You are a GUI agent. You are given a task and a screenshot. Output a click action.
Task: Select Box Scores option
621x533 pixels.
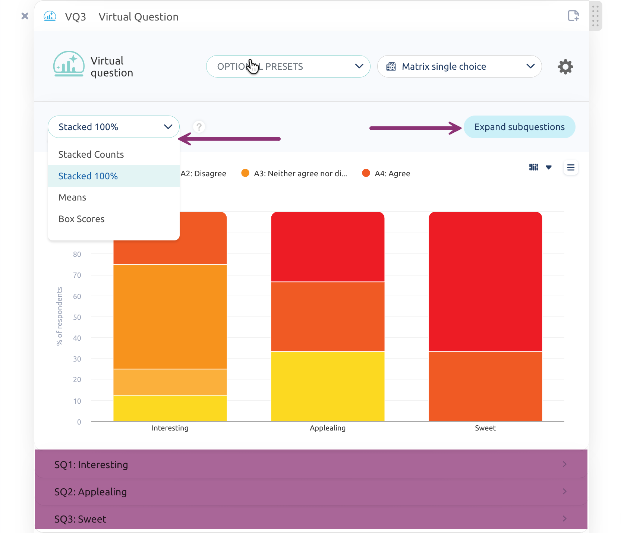coord(114,219)
